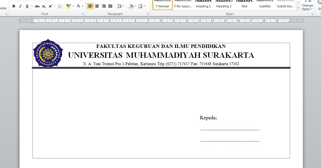Expand the full Styles gallery
The height and width of the screenshot is (168, 321).
[x=298, y=8]
